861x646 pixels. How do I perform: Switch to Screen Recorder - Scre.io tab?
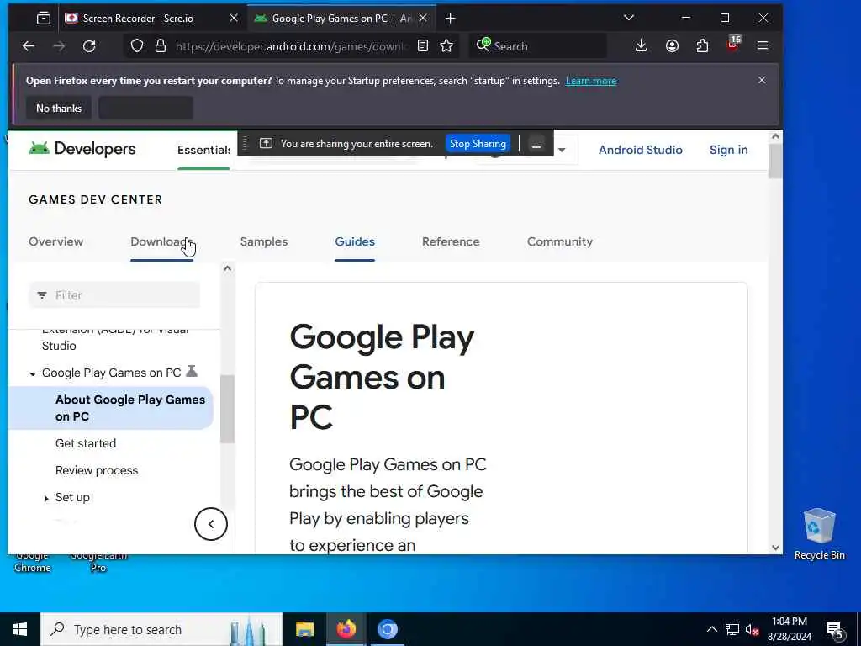(x=138, y=19)
